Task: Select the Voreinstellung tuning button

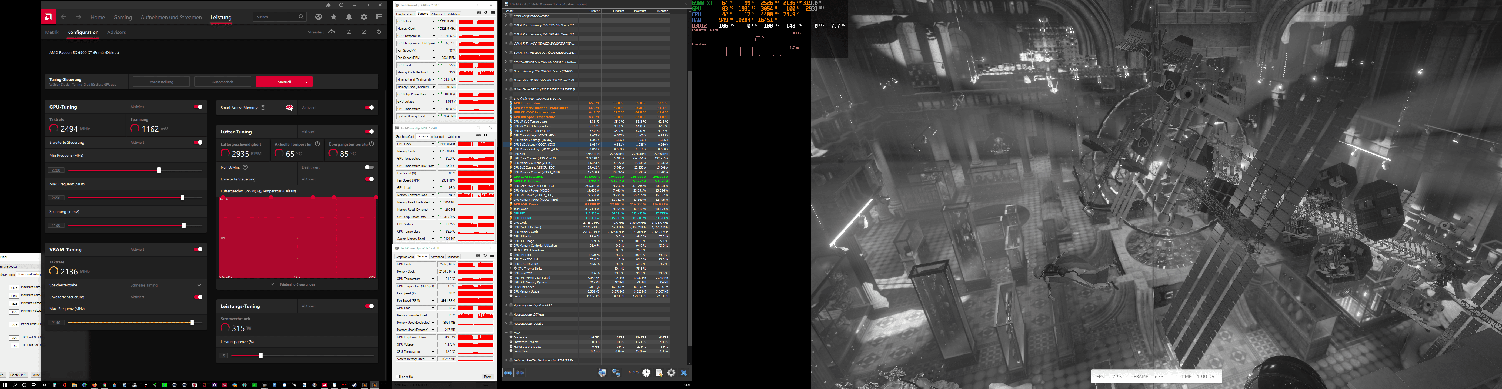Action: pyautogui.click(x=162, y=82)
